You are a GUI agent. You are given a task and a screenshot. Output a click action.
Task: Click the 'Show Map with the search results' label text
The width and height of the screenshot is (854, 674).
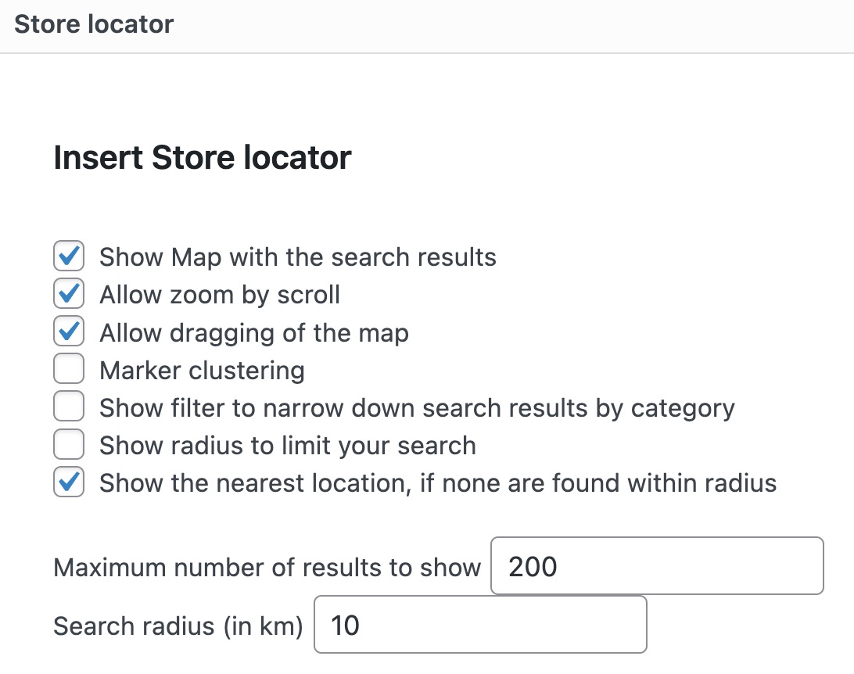pos(297,257)
